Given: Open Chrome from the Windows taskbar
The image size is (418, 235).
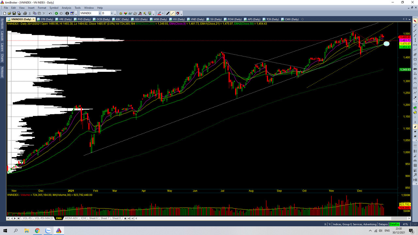Looking at the screenshot, I should (x=37, y=230).
